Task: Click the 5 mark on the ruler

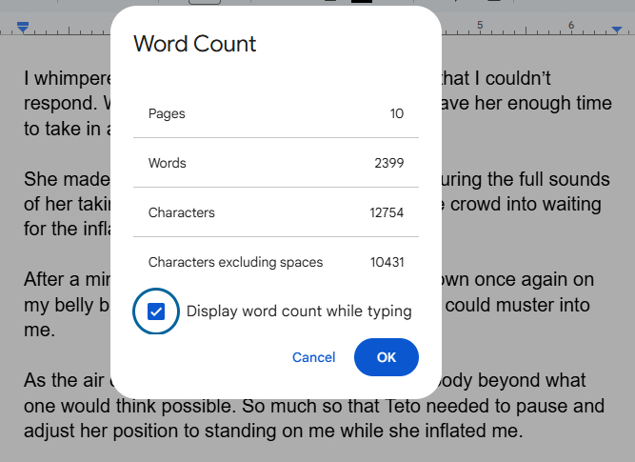Action: (480, 25)
